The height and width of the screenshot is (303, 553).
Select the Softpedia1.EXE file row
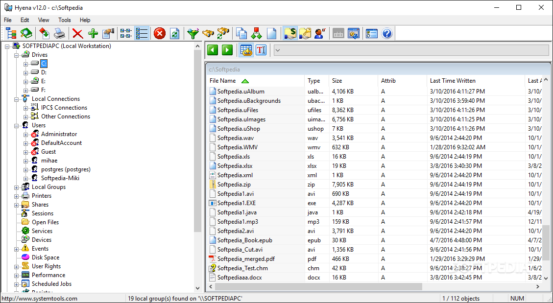point(374,203)
